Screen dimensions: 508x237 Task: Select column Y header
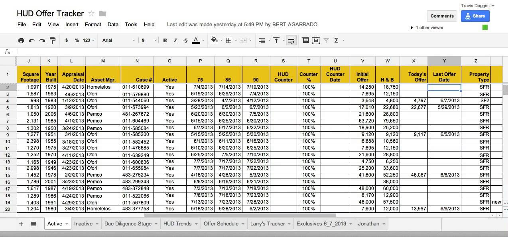pos(444,61)
